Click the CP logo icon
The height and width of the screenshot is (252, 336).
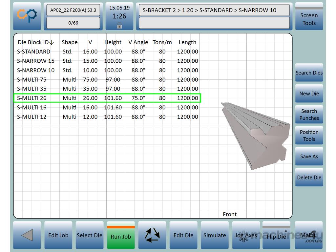click(27, 16)
